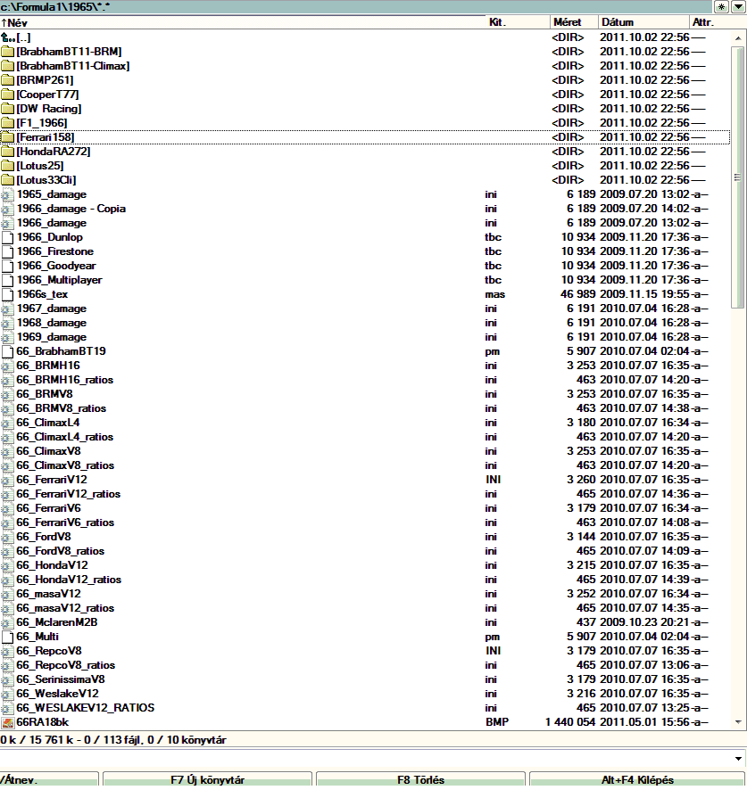Click the 66_WeslakeV12 ini file icon
The image size is (747, 790).
click(x=7, y=694)
